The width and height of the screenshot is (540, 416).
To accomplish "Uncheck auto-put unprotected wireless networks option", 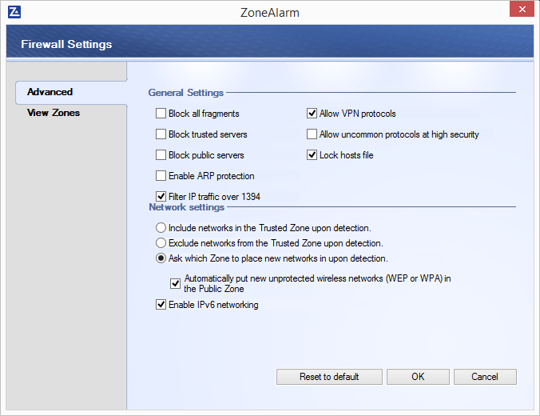I will coord(176,283).
